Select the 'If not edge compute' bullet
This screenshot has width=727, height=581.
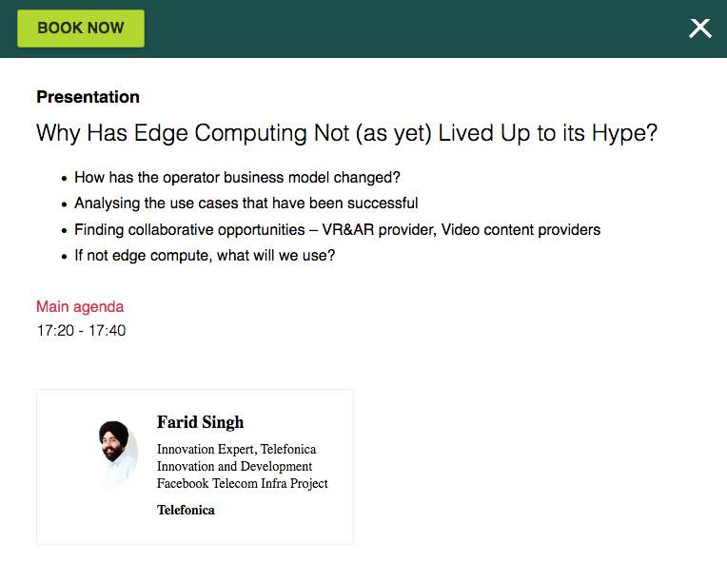204,256
